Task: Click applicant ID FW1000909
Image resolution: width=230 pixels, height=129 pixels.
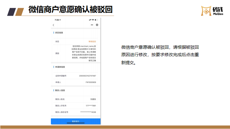Action: pyautogui.click(x=91, y=82)
